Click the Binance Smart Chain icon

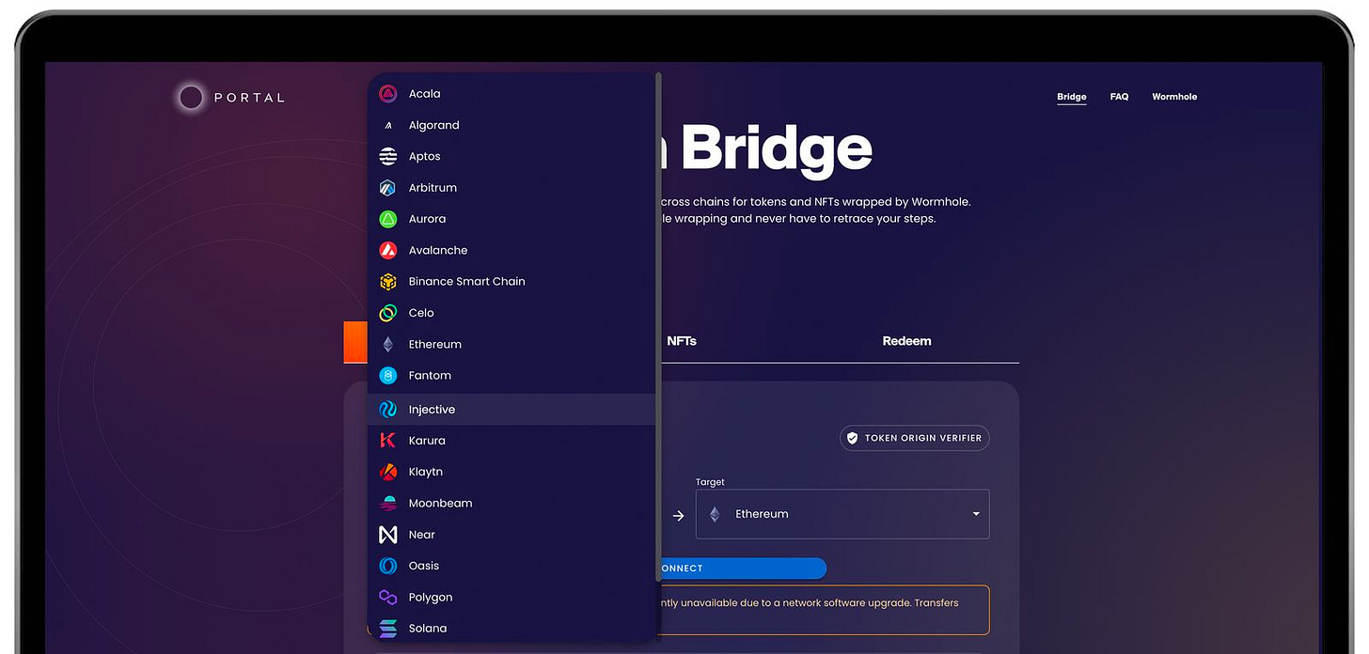pyautogui.click(x=387, y=282)
